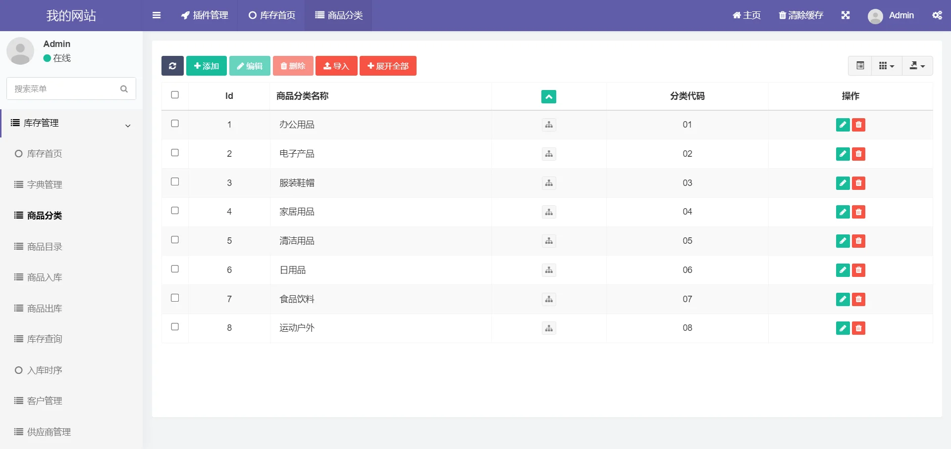The height and width of the screenshot is (449, 951).
Task: Toggle fullscreen with the expand icon
Action: (x=846, y=15)
